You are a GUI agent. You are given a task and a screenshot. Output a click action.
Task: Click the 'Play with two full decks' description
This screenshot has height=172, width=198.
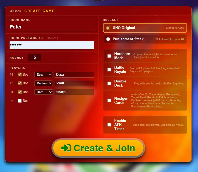tap(159, 84)
